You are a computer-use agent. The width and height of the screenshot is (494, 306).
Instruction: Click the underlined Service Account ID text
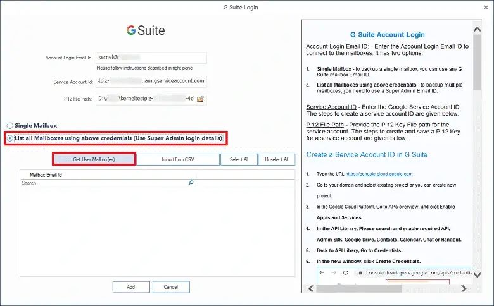(x=331, y=107)
